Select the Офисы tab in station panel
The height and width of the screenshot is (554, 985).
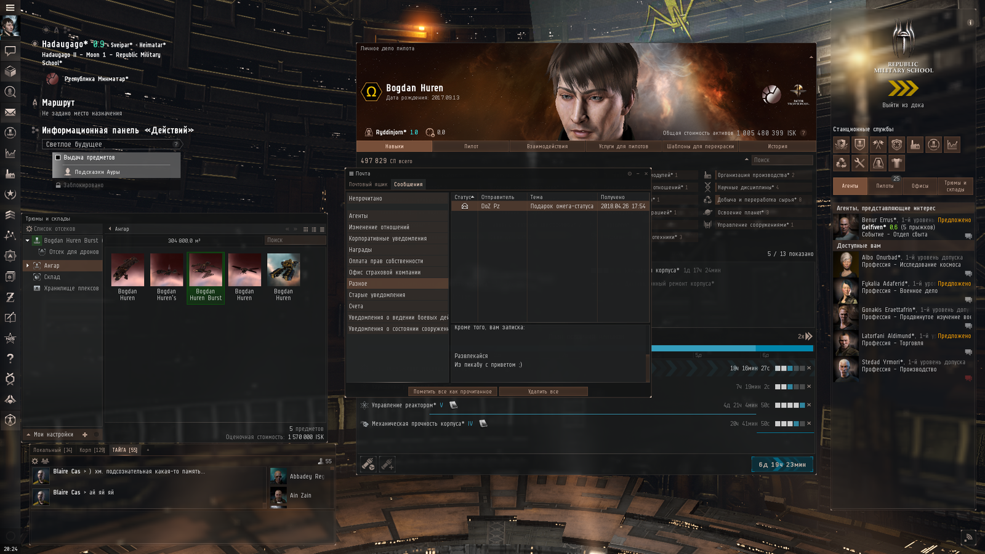pyautogui.click(x=920, y=186)
